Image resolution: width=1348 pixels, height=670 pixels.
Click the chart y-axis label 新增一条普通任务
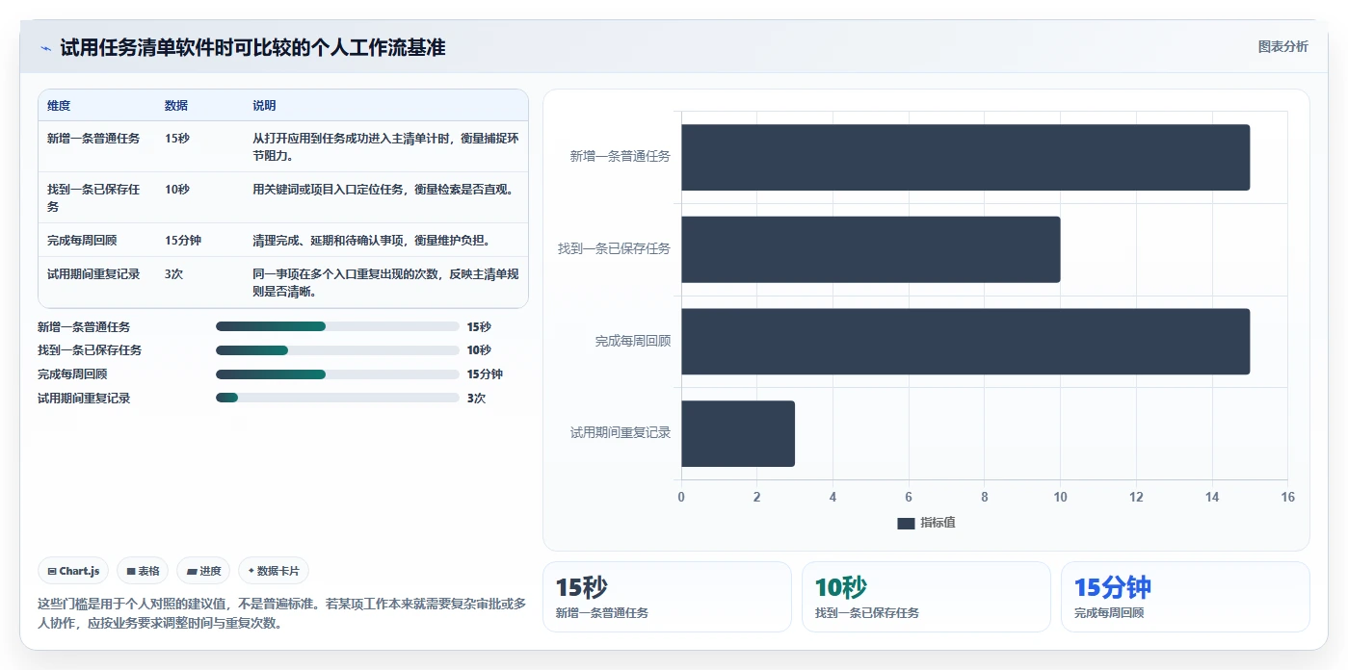coord(621,156)
